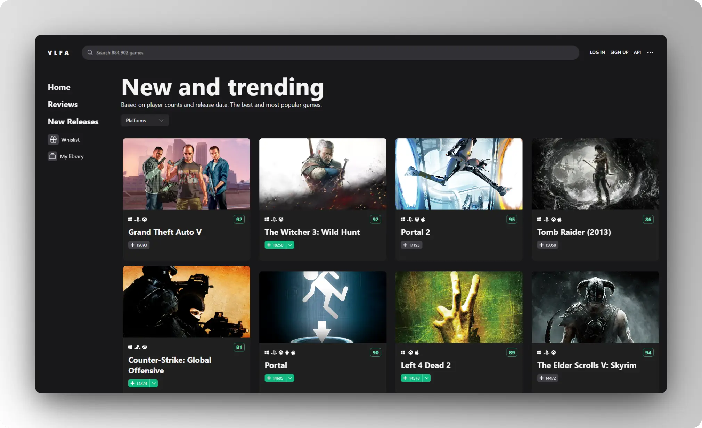Click the LOG IN link
The width and height of the screenshot is (702, 428).
coord(597,52)
